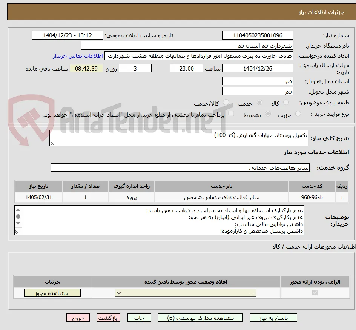Click the واحد اندازه گیری column header

pyautogui.click(x=132, y=186)
